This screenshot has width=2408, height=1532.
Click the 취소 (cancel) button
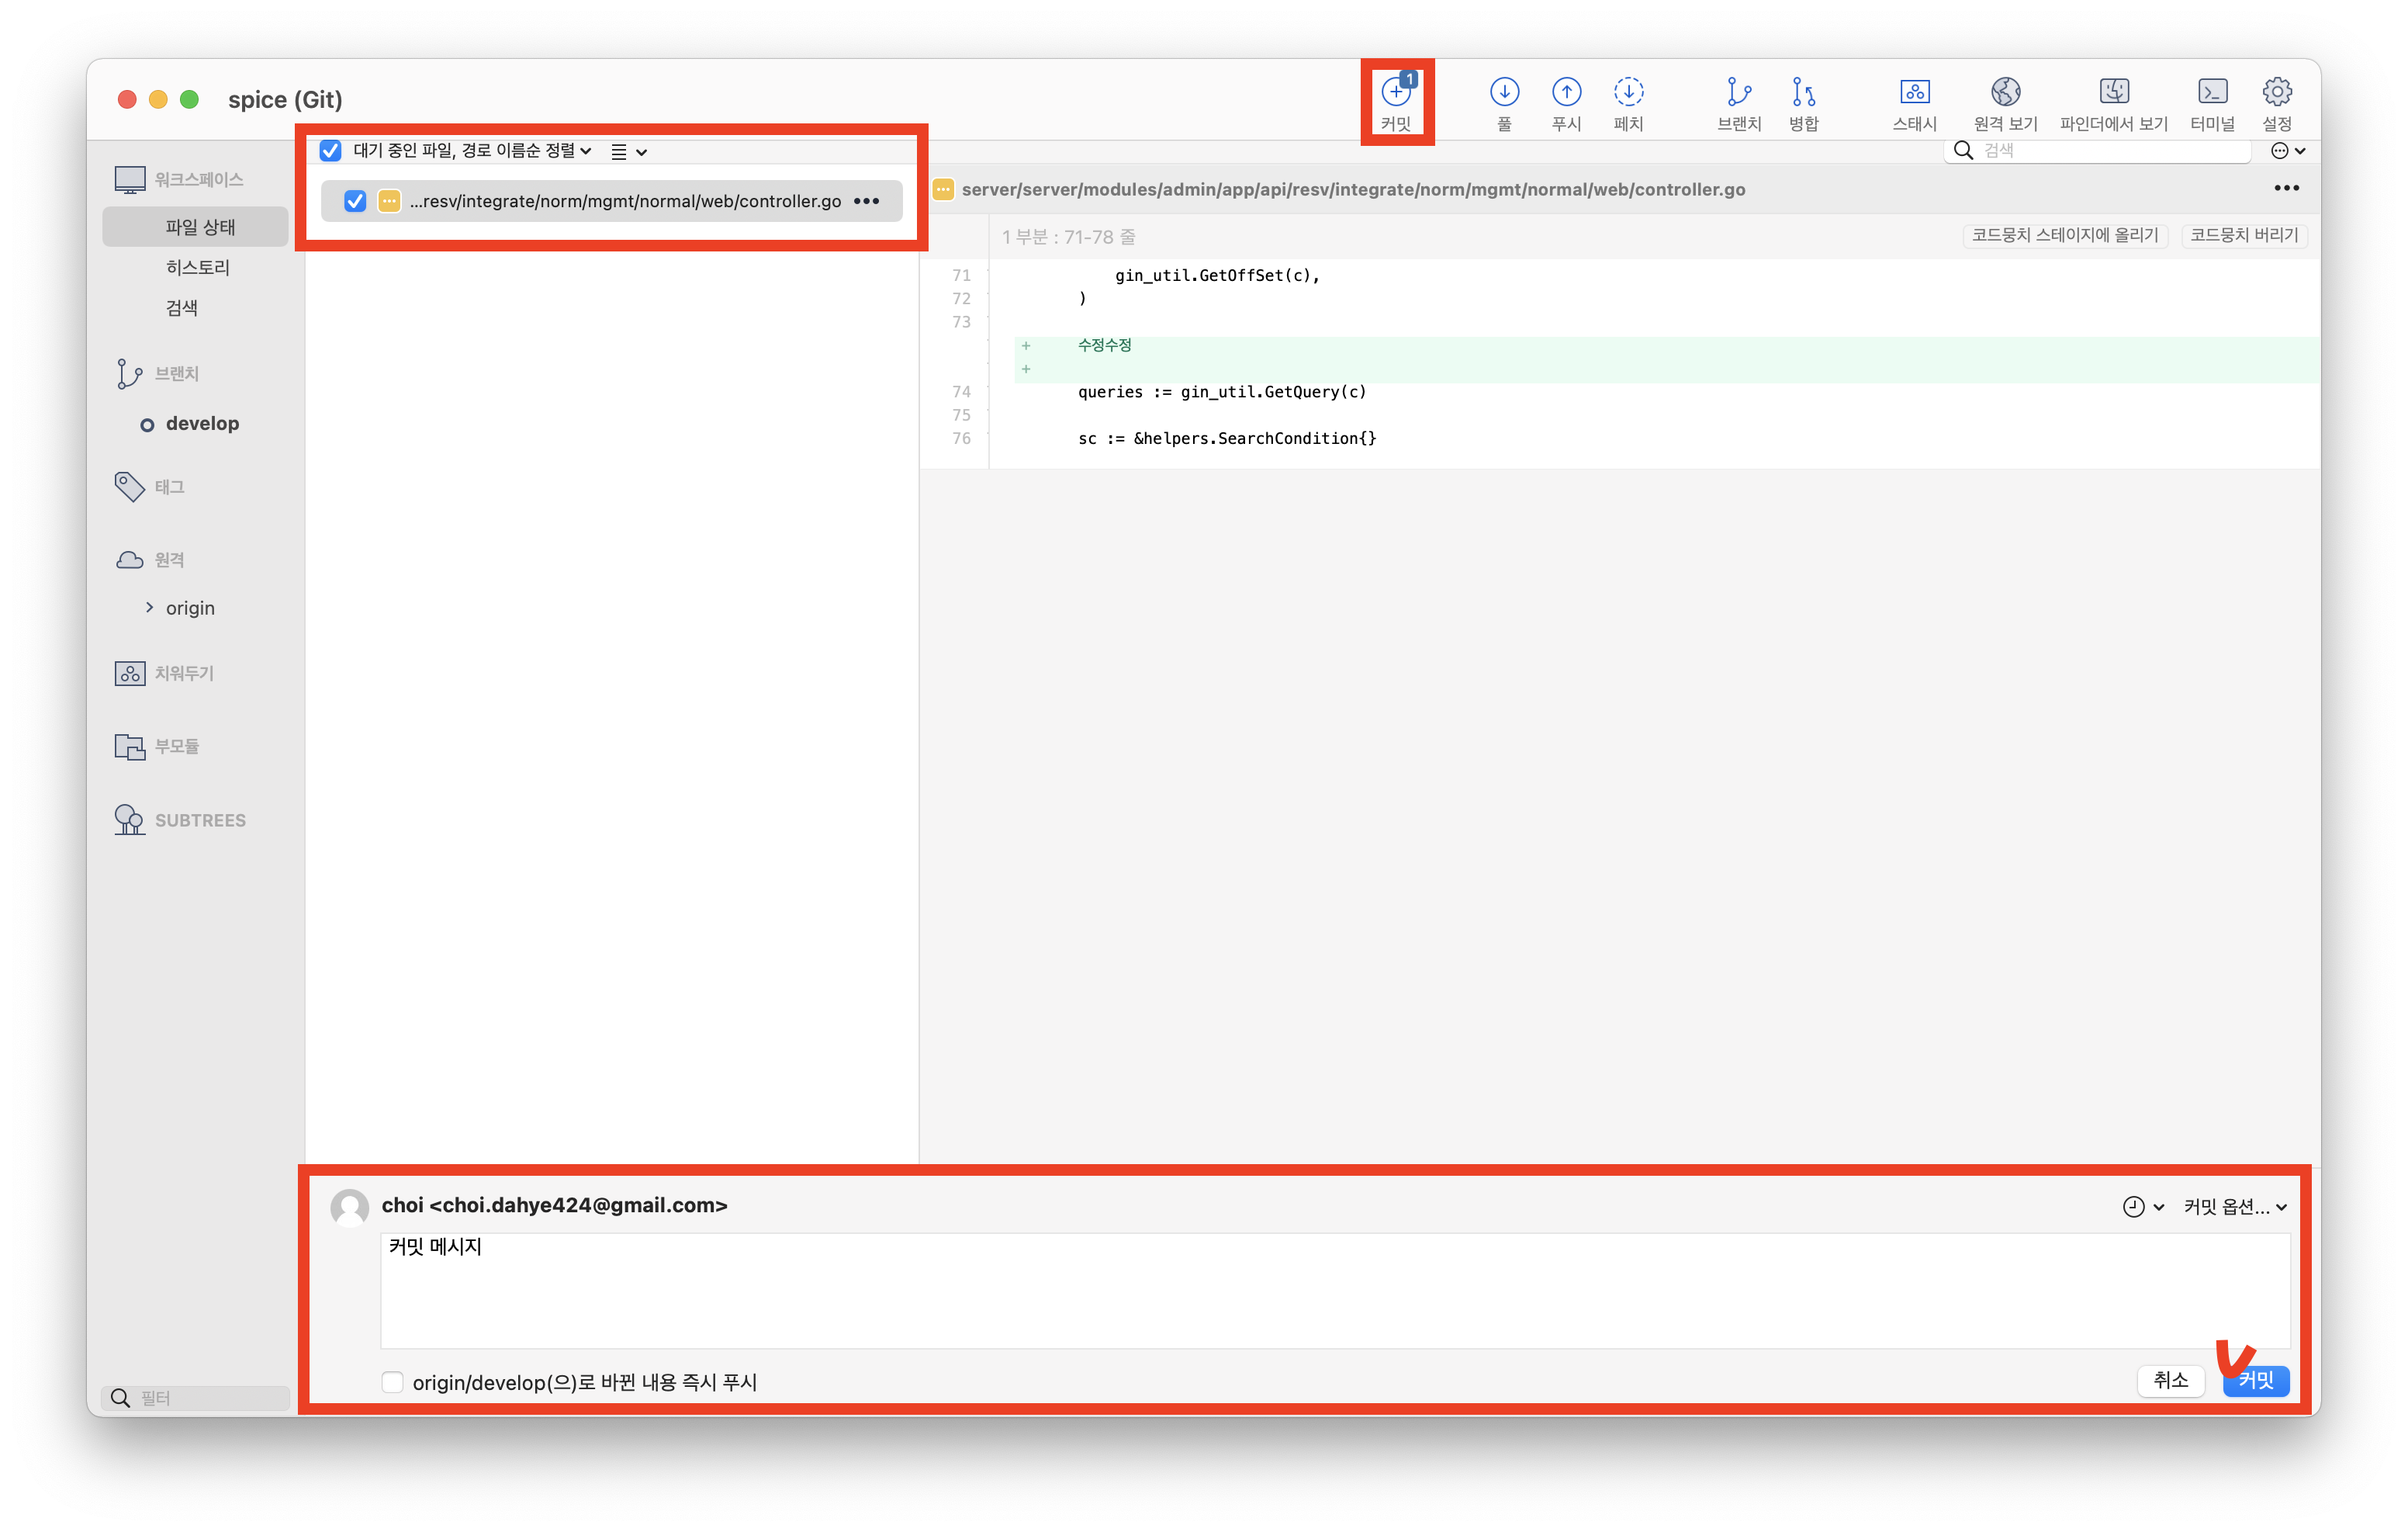(x=2170, y=1381)
